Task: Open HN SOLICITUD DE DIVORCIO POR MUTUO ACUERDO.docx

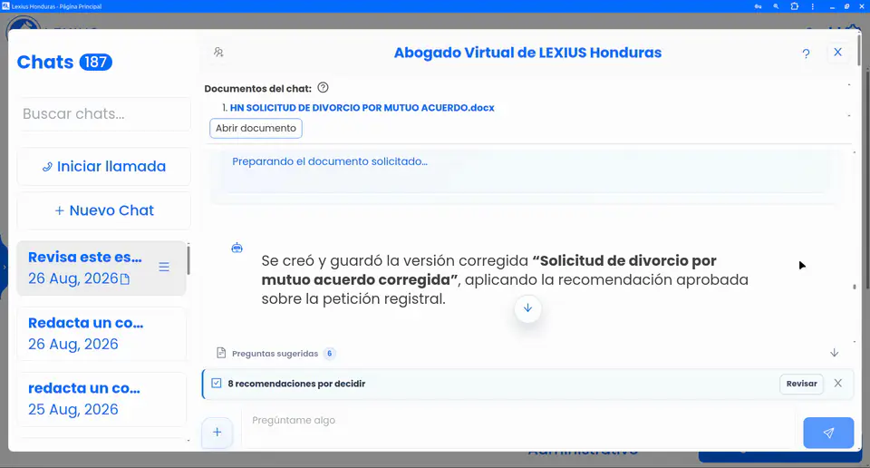Action: tap(362, 108)
